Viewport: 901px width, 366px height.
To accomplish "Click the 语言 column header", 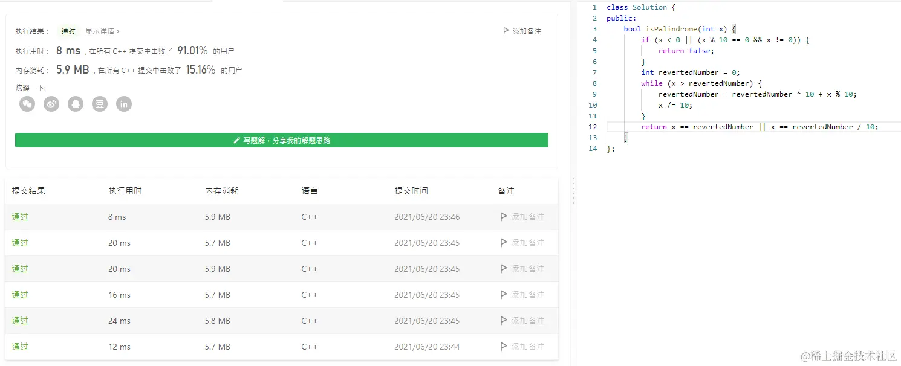I will point(310,191).
